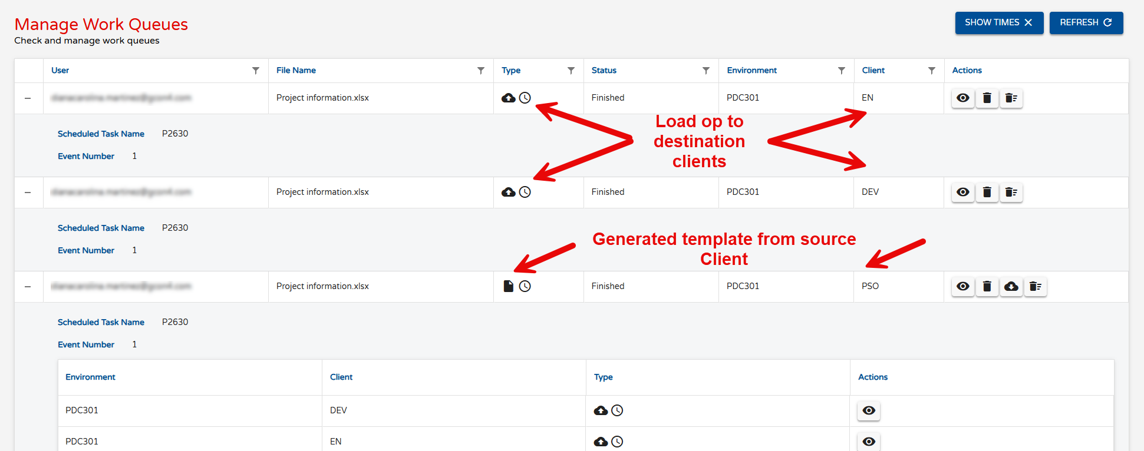Click the clock type icon in EN row
Image resolution: width=1144 pixels, height=451 pixels.
pos(525,98)
